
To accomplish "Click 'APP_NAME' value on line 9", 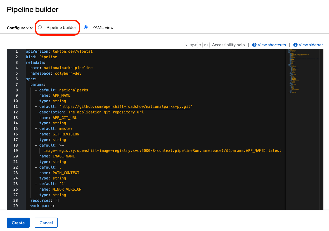I will (x=61, y=95).
